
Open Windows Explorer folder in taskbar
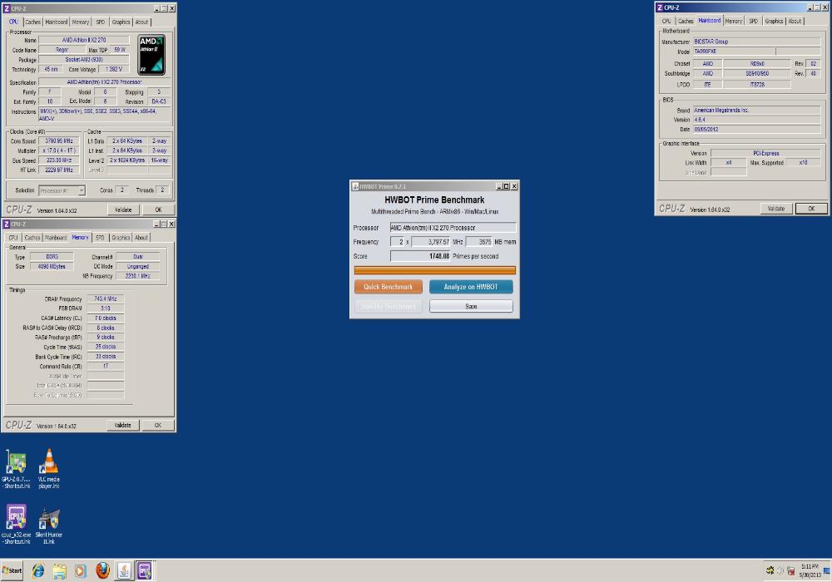pyautogui.click(x=59, y=571)
